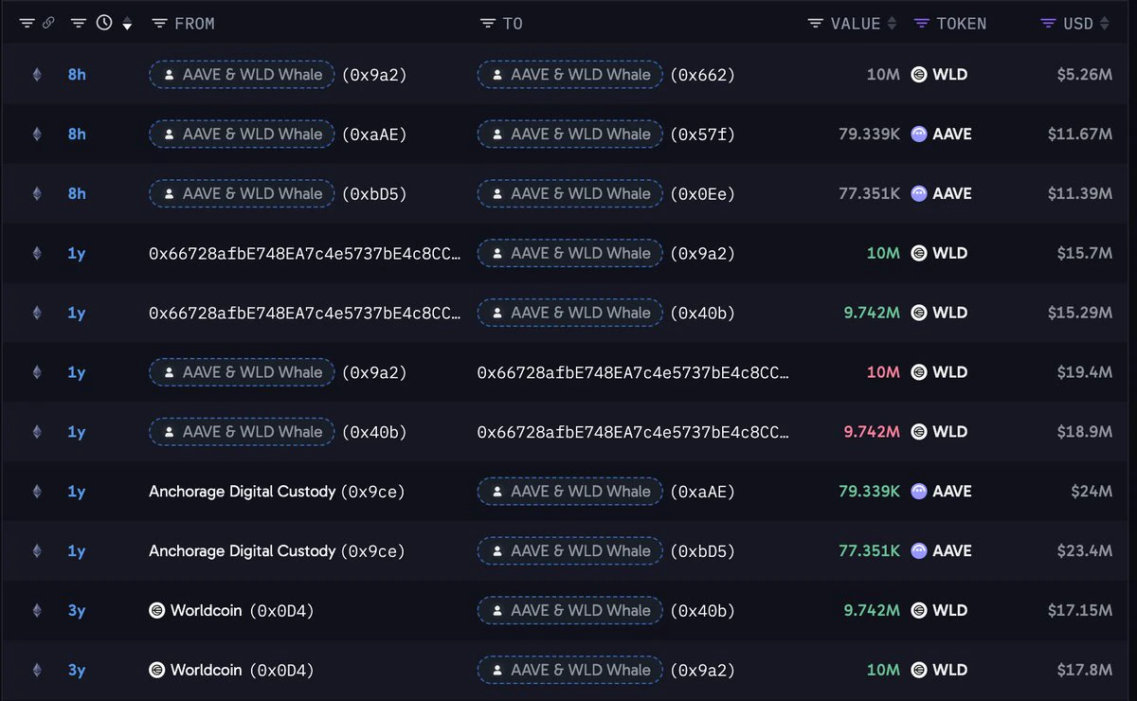
Task: Toggle the VALUE column sort arrows
Action: 892,24
